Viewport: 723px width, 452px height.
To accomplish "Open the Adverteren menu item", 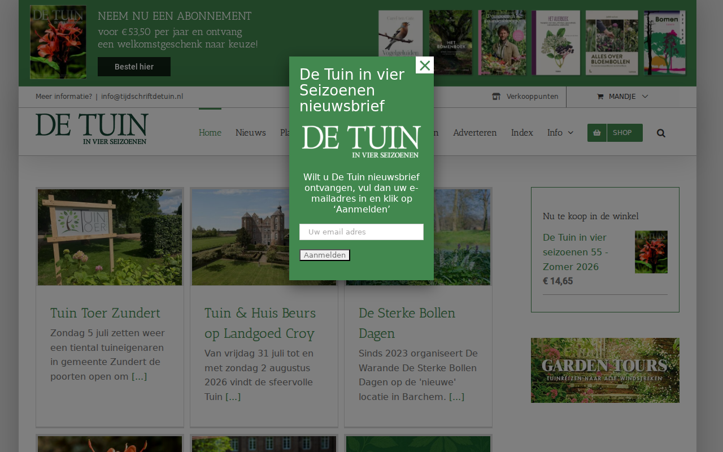I will point(475,133).
